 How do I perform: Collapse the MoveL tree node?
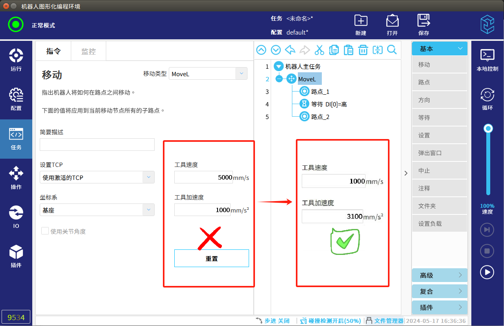pos(279,79)
